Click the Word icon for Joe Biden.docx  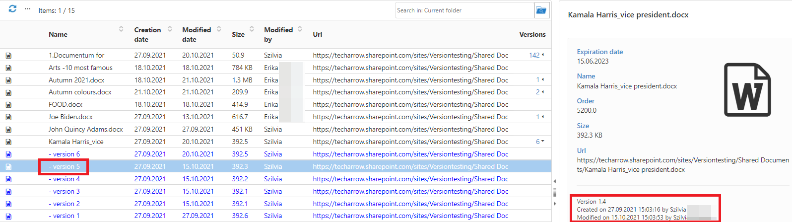coord(8,117)
